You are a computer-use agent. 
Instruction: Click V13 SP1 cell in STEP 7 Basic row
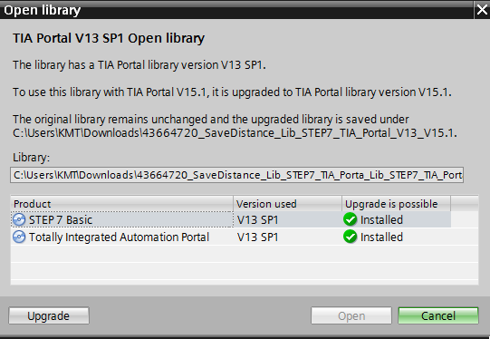click(257, 220)
